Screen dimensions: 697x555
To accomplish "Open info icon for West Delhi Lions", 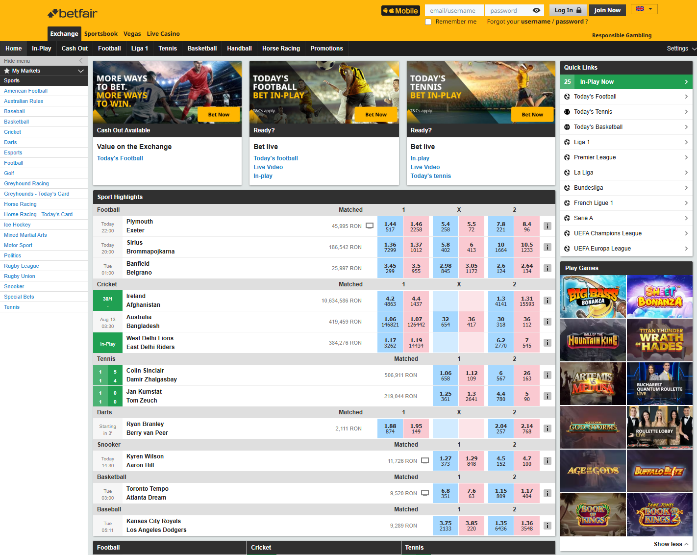I will coord(548,343).
